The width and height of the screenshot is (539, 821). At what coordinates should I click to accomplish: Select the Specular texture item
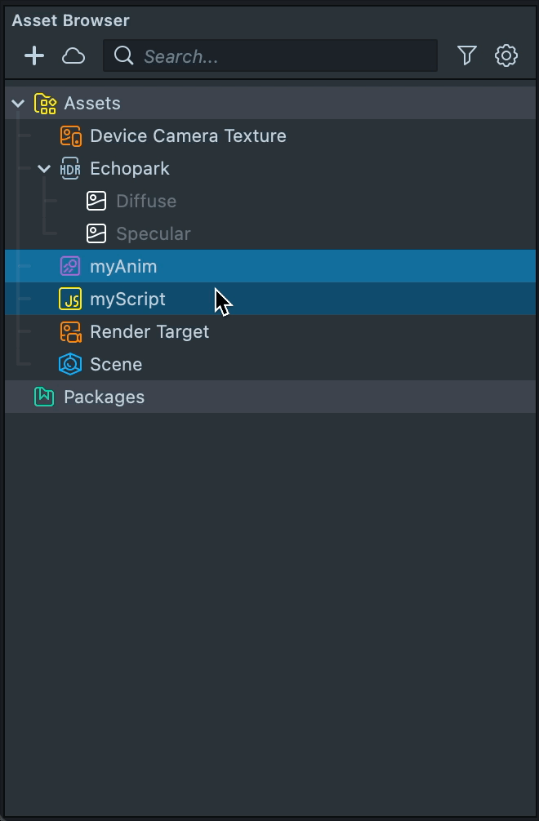click(153, 233)
